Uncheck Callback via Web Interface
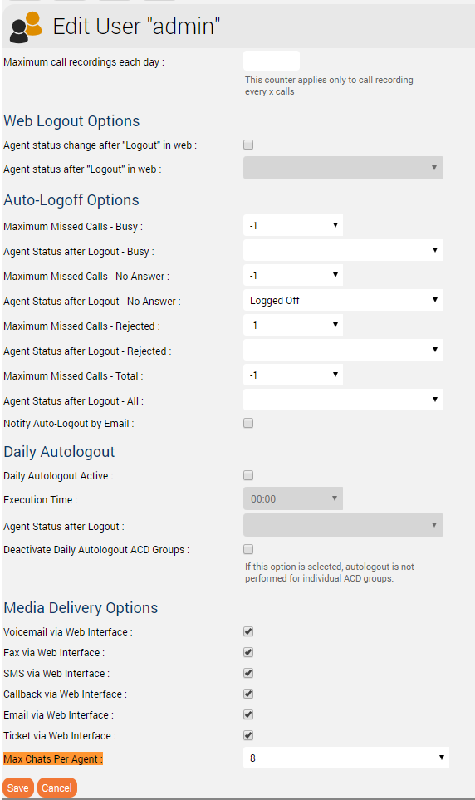This screenshot has width=475, height=800. 248,694
